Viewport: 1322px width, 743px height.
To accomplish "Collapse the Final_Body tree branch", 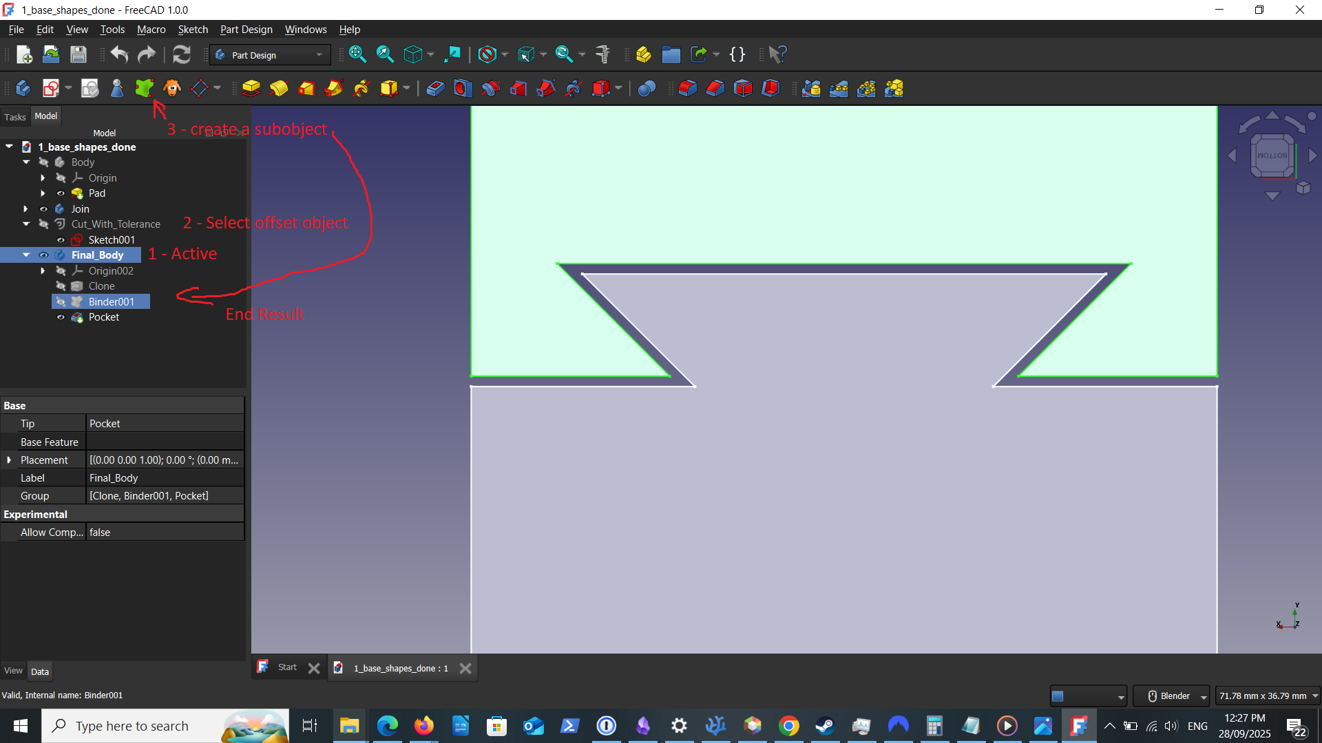I will click(x=25, y=255).
